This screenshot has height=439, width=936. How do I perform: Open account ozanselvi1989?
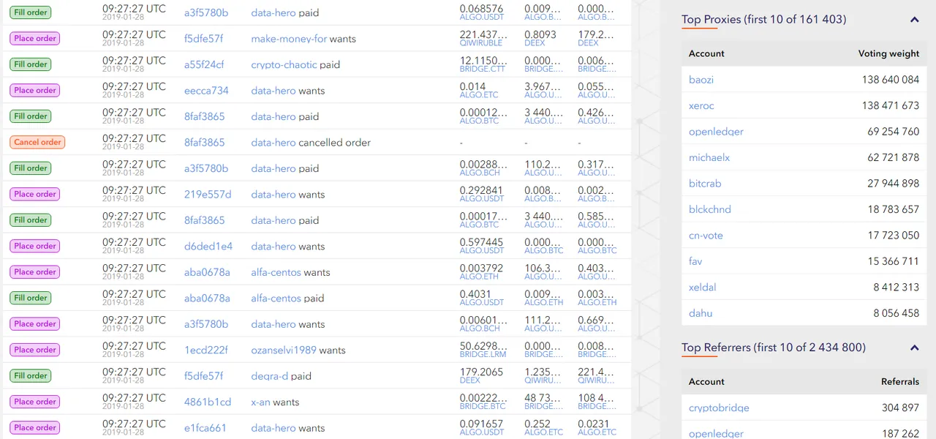pyautogui.click(x=284, y=350)
